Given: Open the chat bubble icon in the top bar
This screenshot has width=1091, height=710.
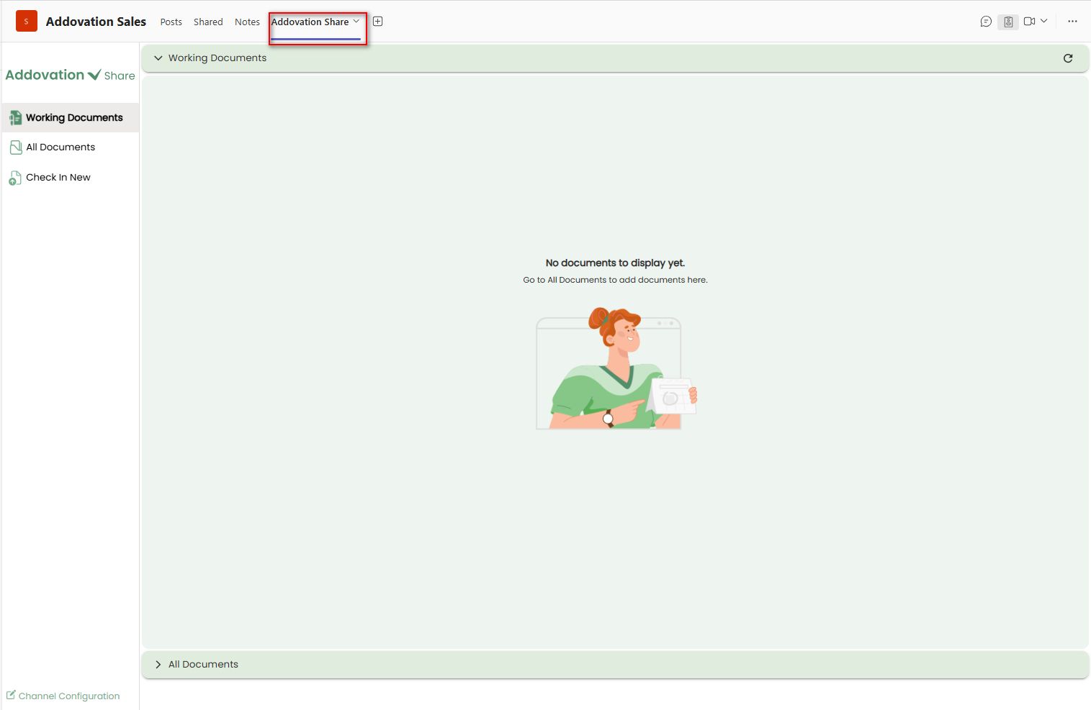Looking at the screenshot, I should point(986,22).
